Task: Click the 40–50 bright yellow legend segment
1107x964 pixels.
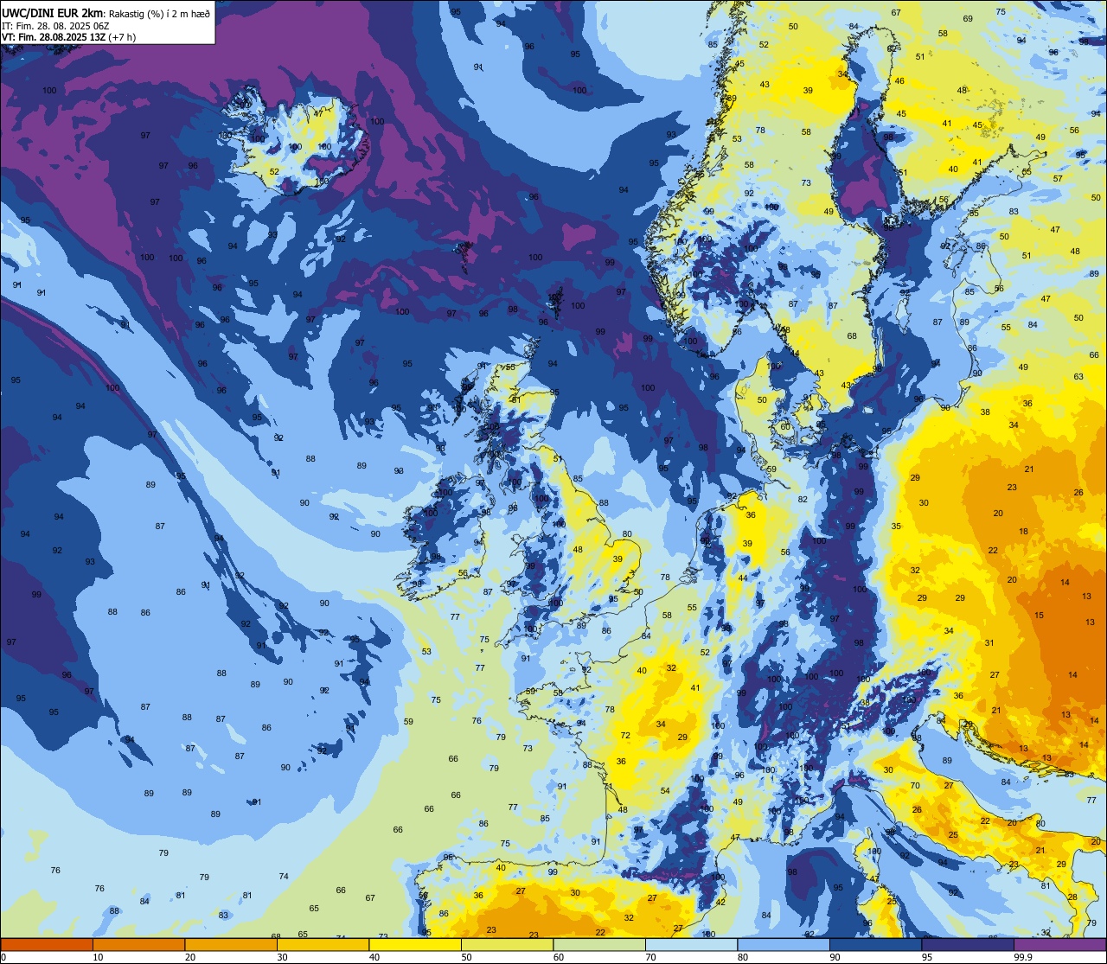Action: 415,944
